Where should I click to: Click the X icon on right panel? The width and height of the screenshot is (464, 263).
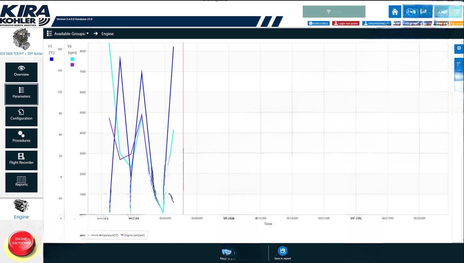coord(459,48)
